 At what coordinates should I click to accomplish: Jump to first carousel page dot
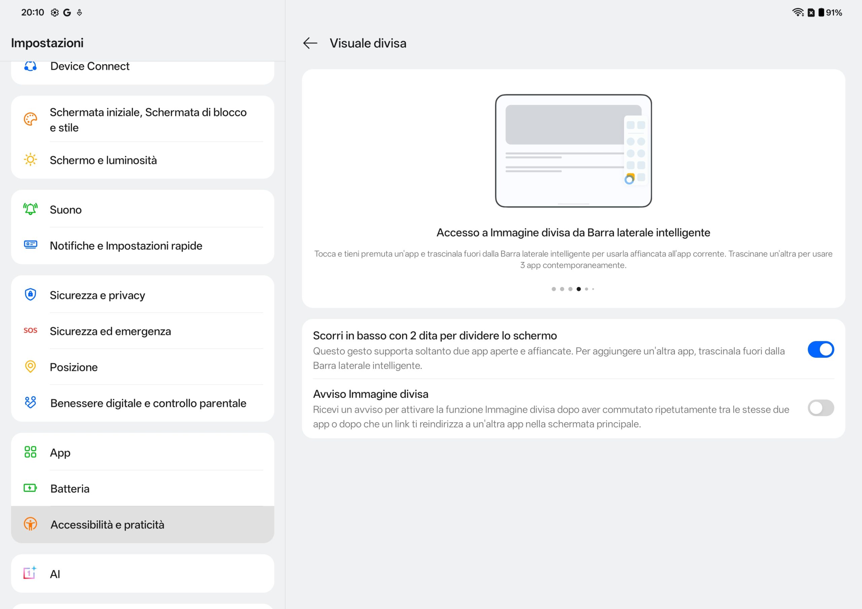coord(553,289)
